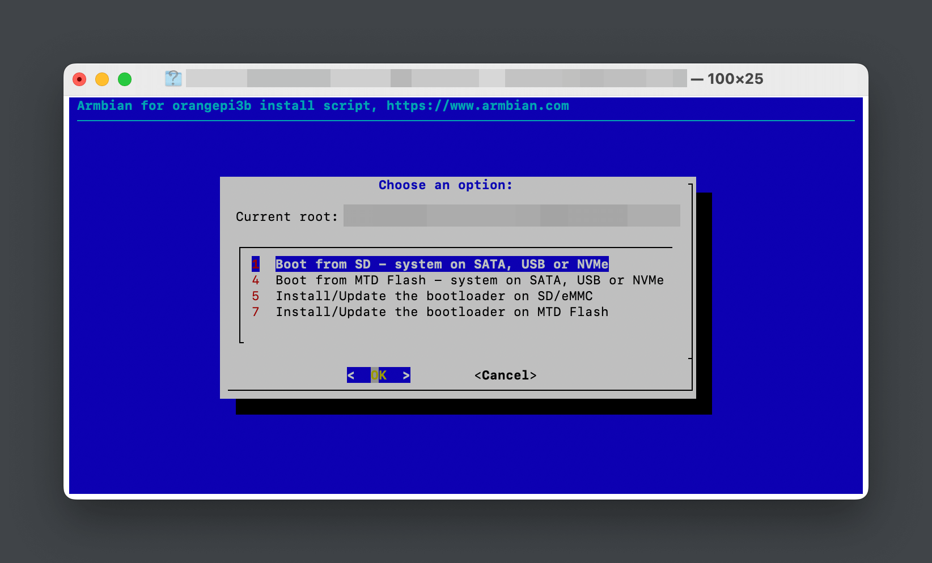Click the red hotkey number 5
932x563 pixels.
point(256,296)
